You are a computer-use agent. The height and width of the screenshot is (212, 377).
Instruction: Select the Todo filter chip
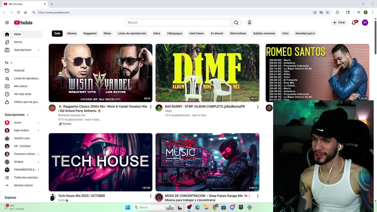coord(57,34)
